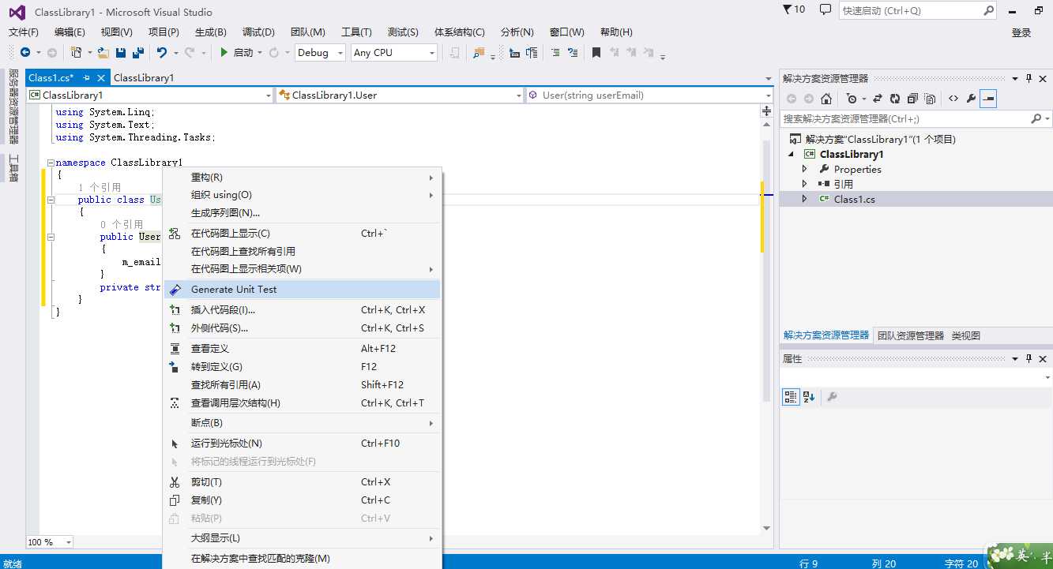Select 复制(Y) copy in context menu
The image size is (1053, 569).
tap(302, 500)
